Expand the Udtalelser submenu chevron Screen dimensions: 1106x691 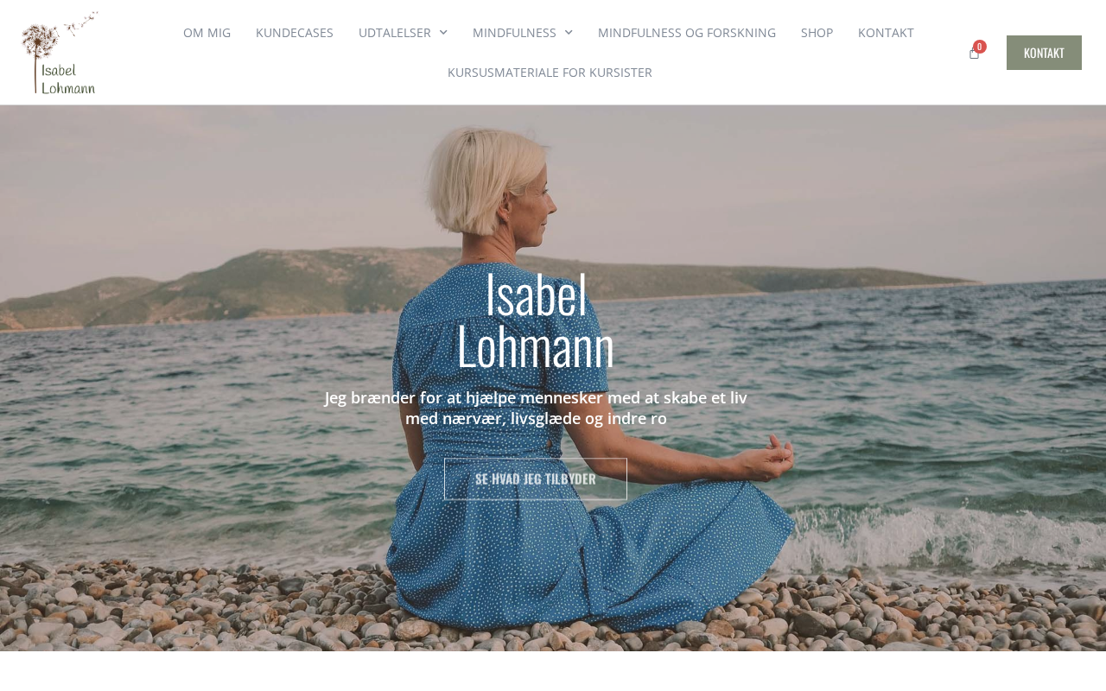443,33
